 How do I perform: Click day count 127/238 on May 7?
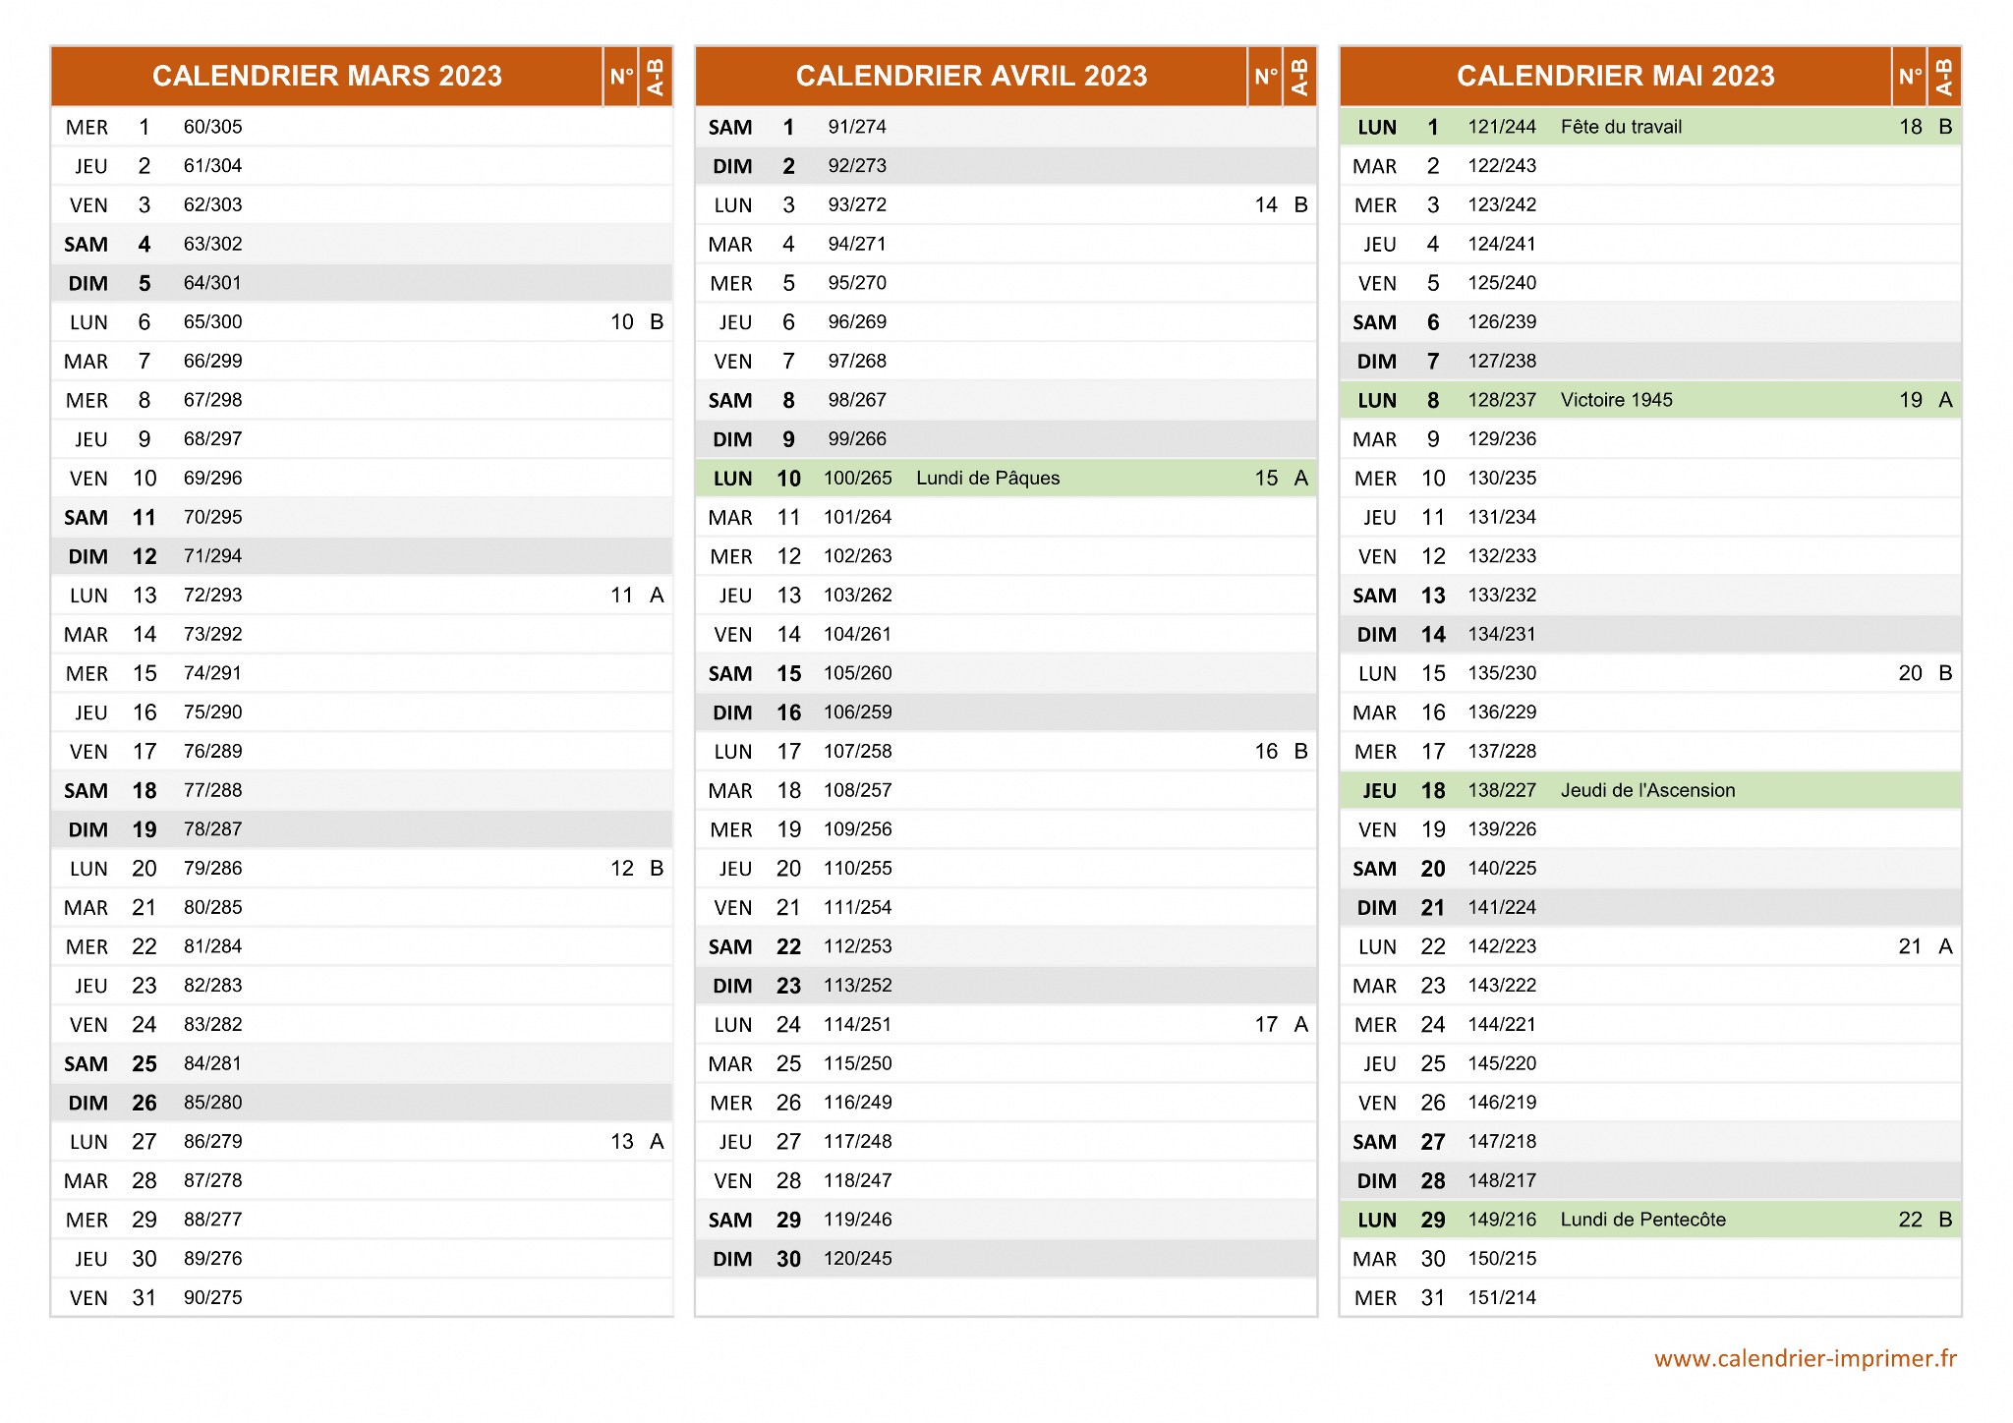pos(1502,361)
